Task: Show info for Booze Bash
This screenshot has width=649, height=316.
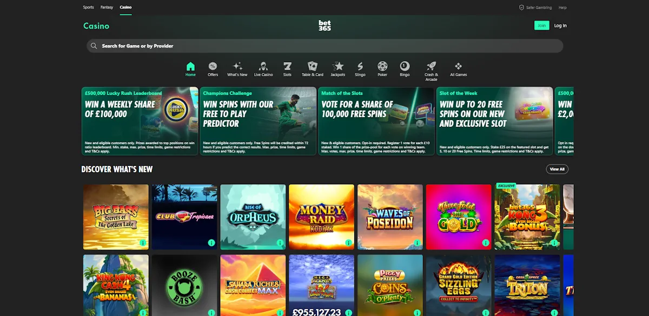Action: (211, 313)
